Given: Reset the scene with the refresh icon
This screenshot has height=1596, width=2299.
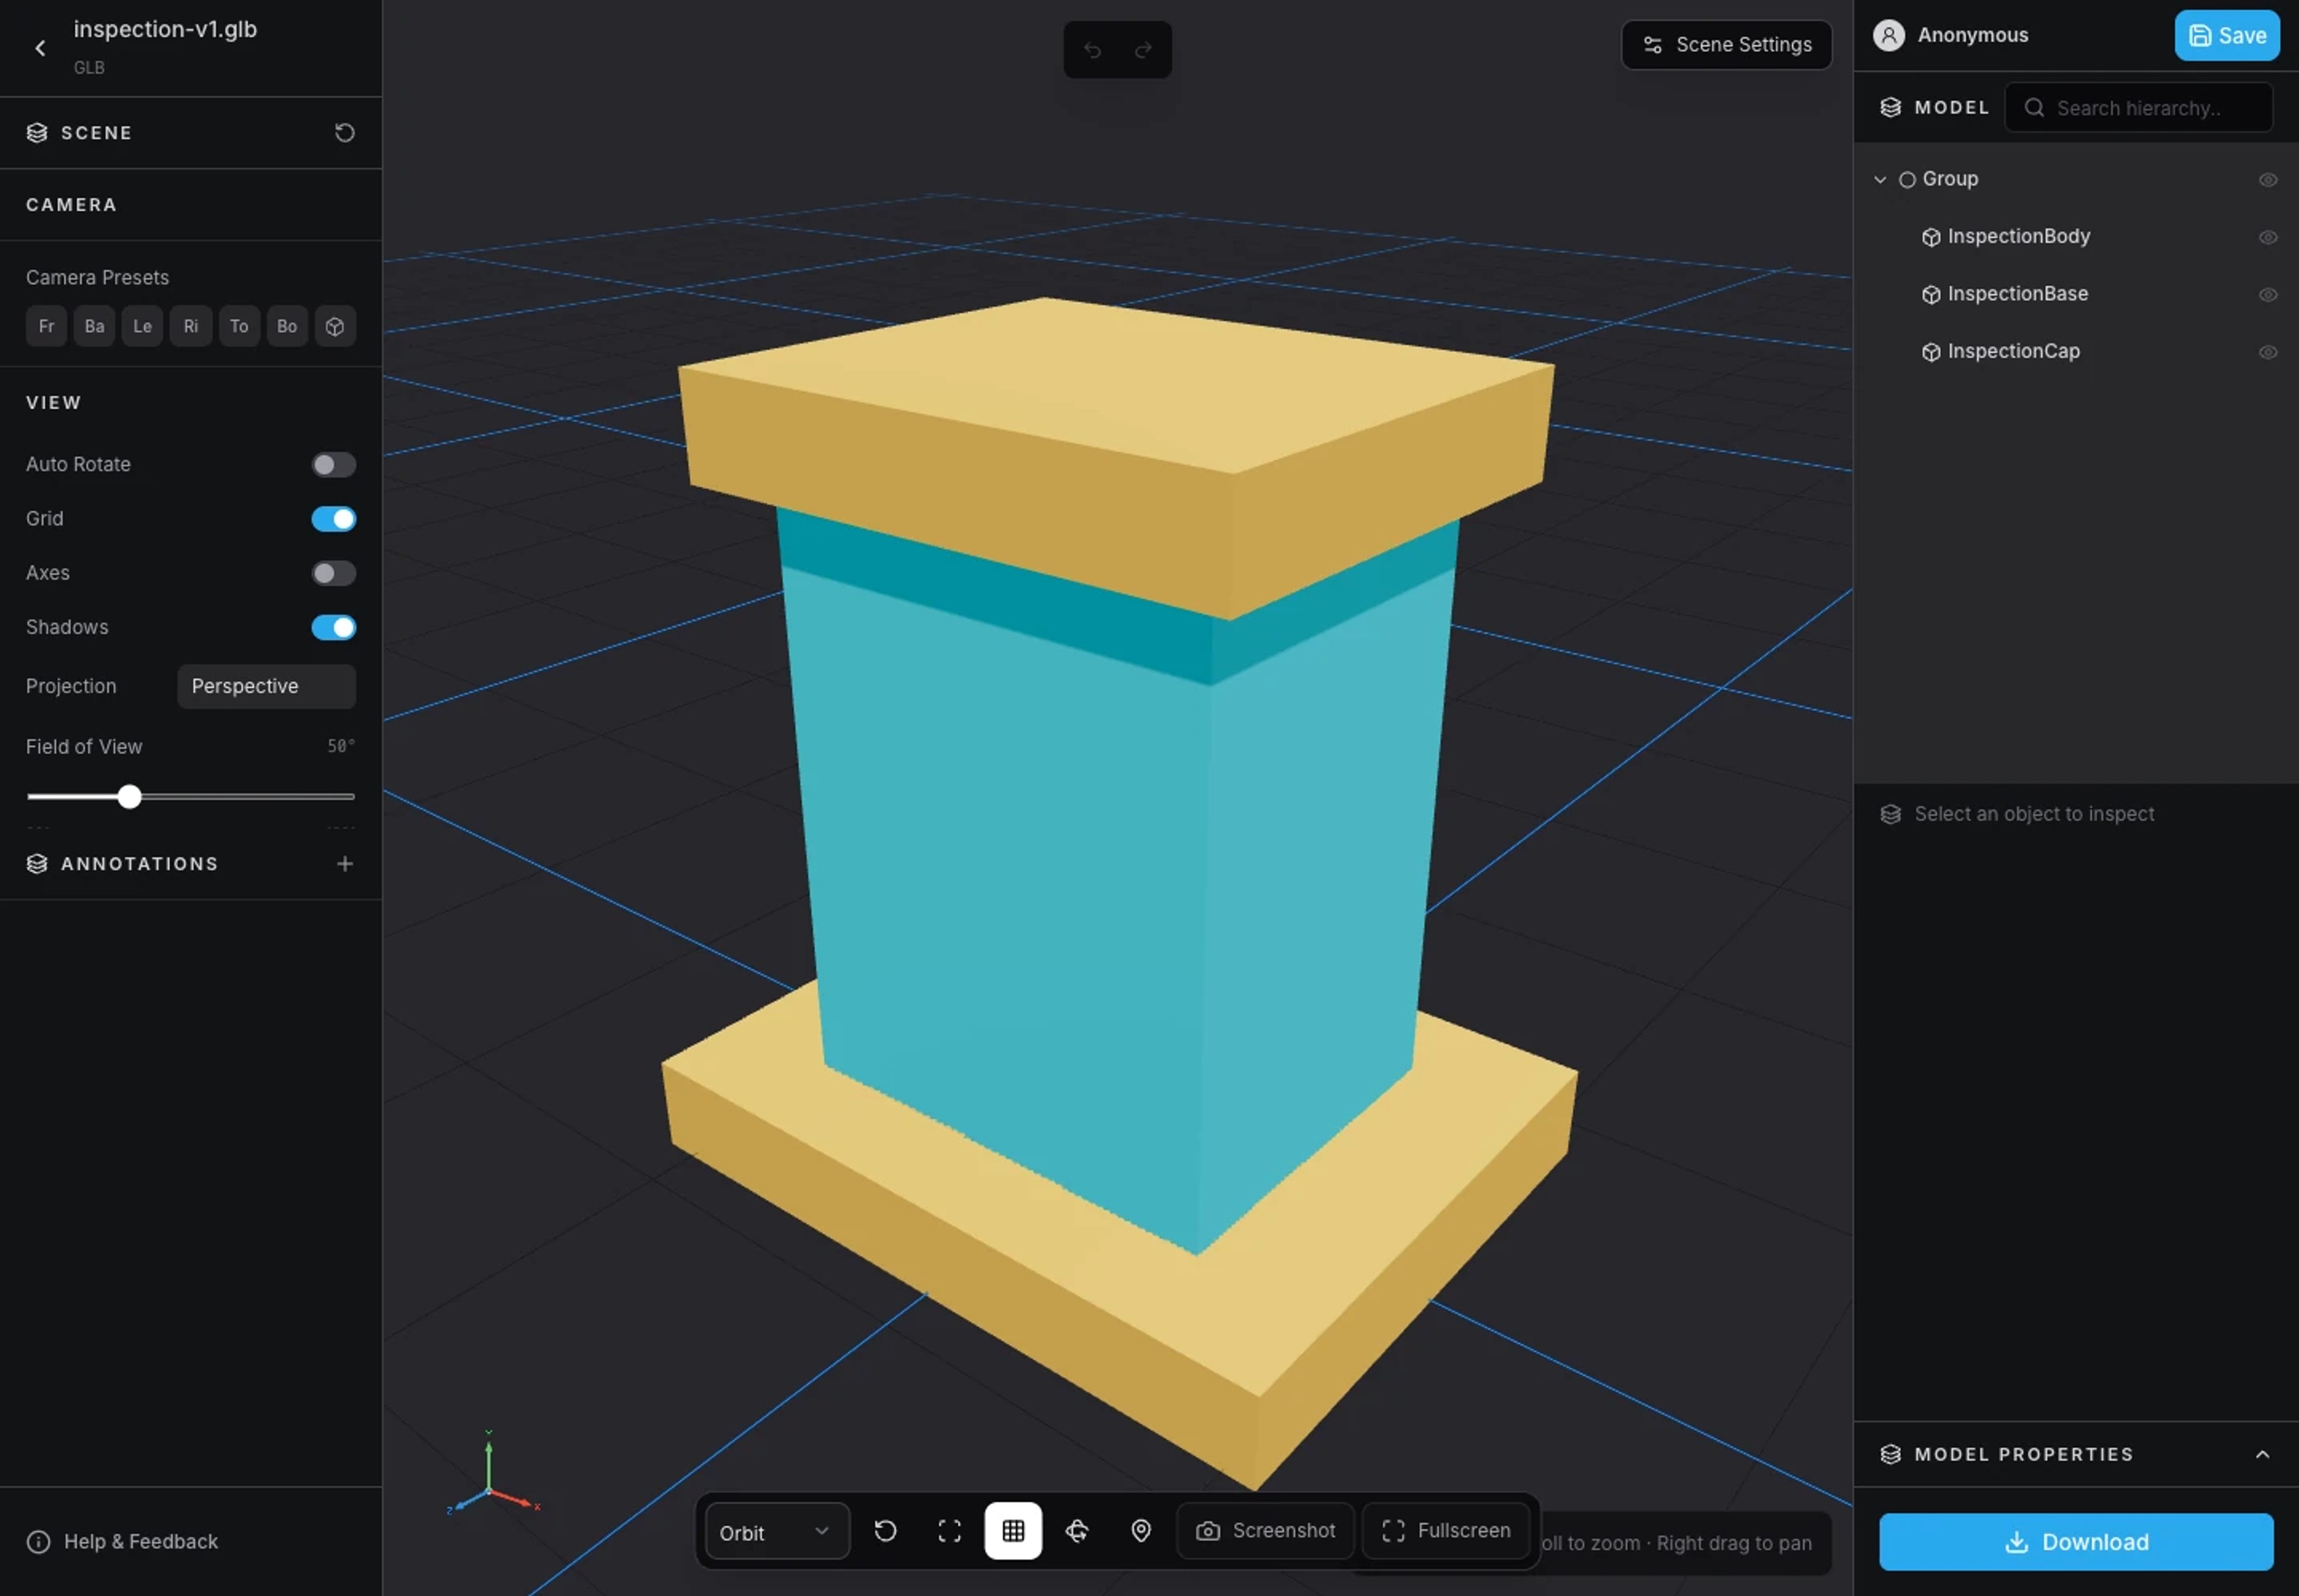Looking at the screenshot, I should pyautogui.click(x=344, y=133).
